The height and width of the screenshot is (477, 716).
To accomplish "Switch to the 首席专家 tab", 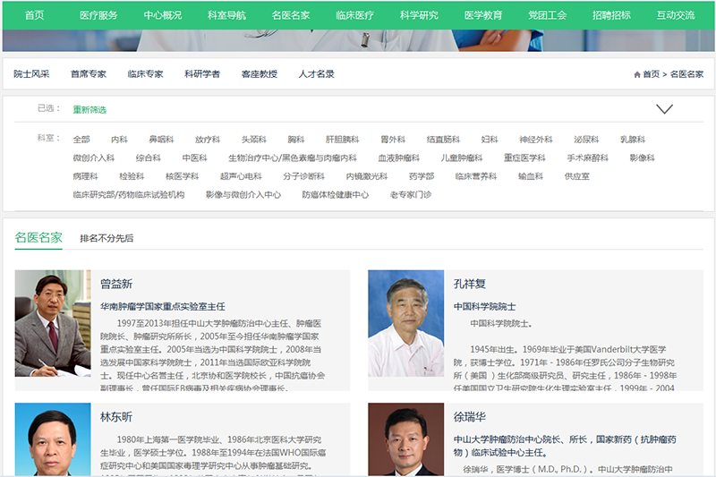I will [x=89, y=74].
